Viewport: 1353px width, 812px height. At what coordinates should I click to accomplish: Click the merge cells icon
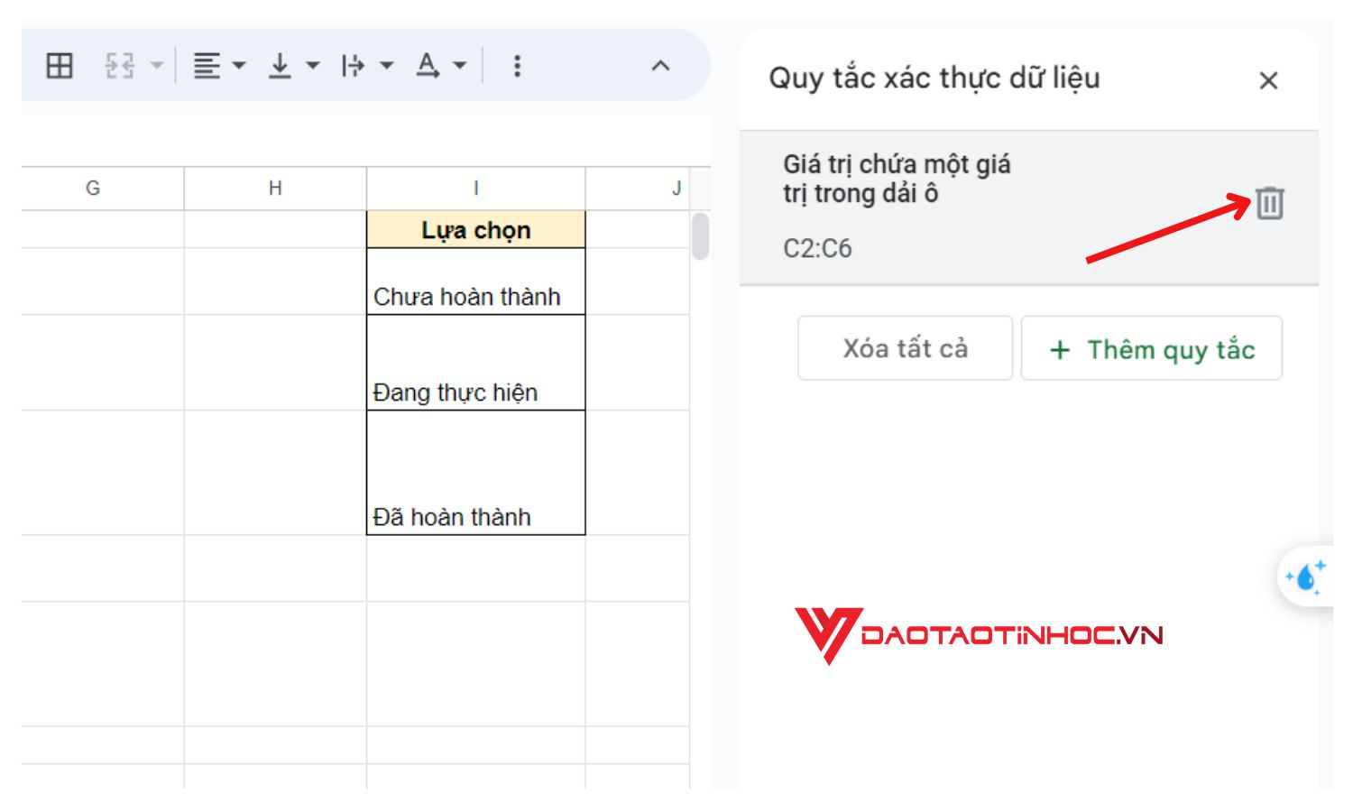tap(118, 65)
